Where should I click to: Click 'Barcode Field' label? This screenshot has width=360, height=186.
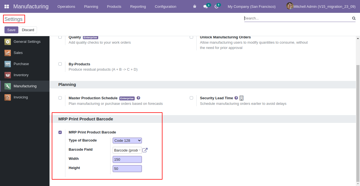pos(81,150)
